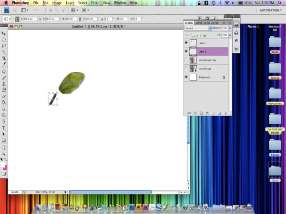This screenshot has height=214, width=286.
Task: Open the Screen Mode dropdown
Action: tap(85, 10)
